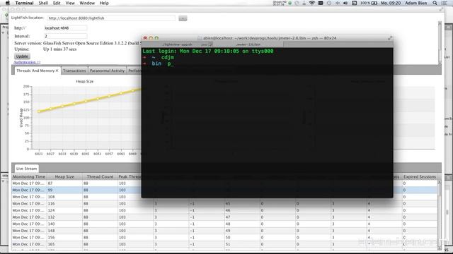
Task: Click the Wi-Fi status icon
Action: click(x=311, y=3)
